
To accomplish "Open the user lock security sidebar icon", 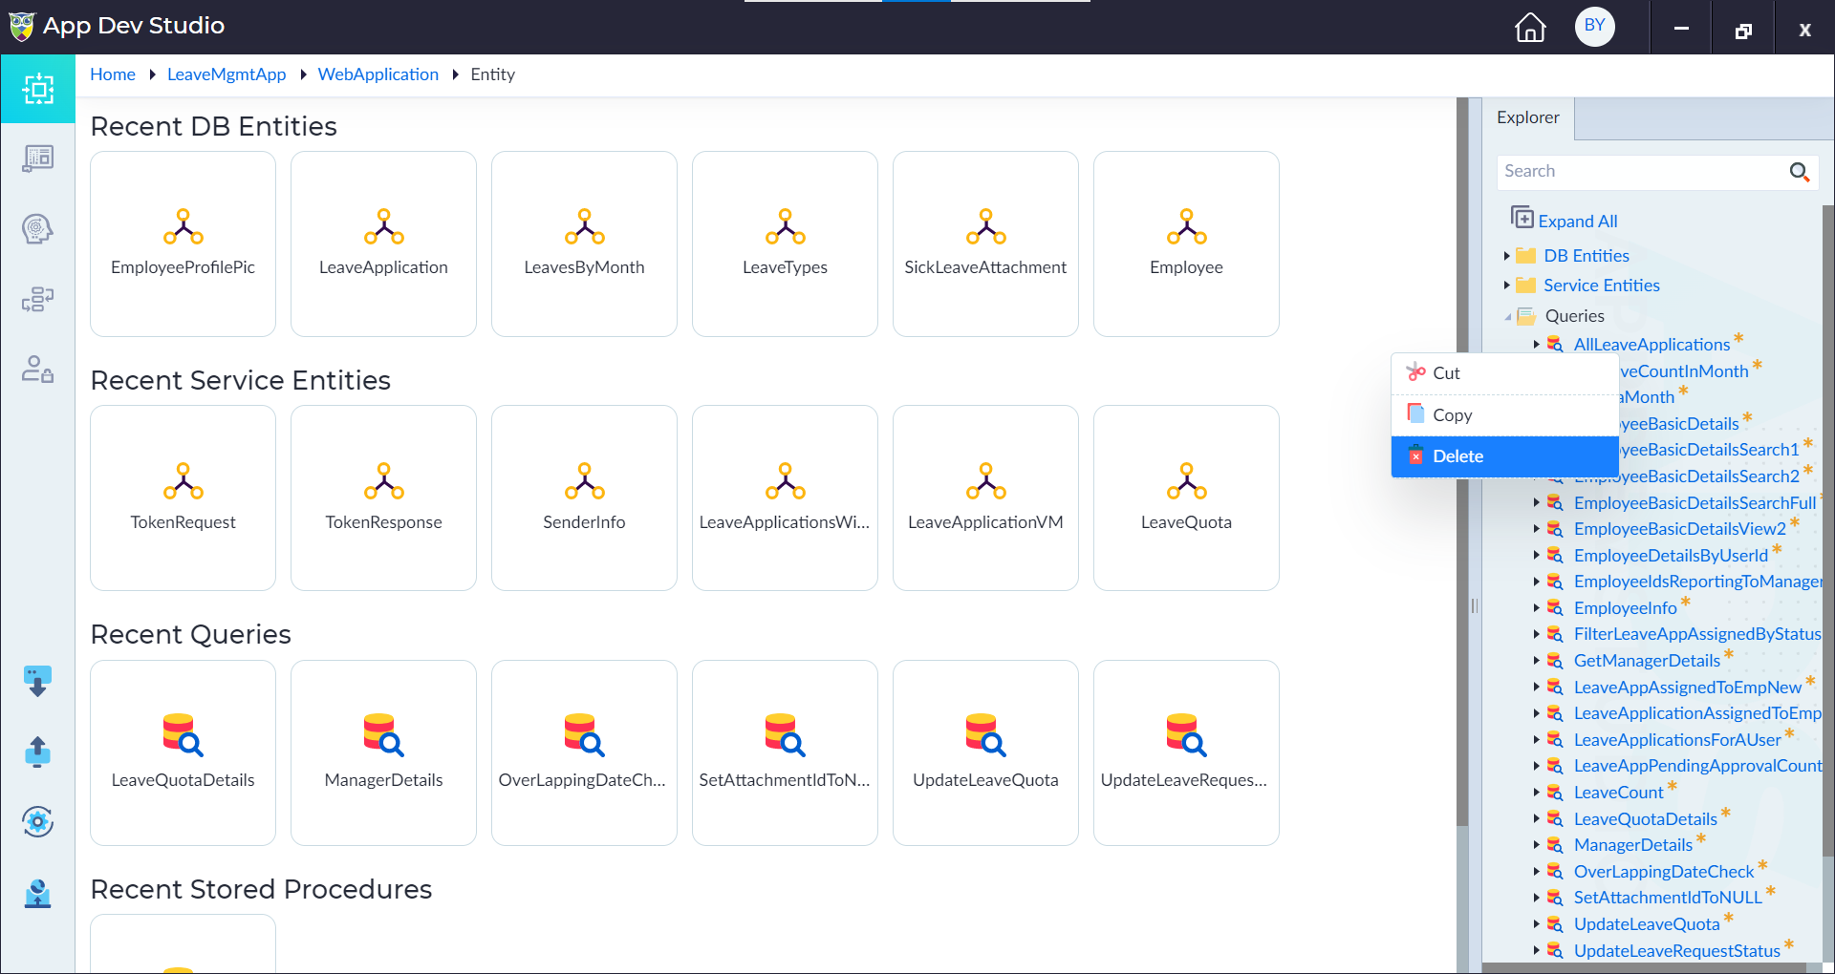I will pos(37,369).
